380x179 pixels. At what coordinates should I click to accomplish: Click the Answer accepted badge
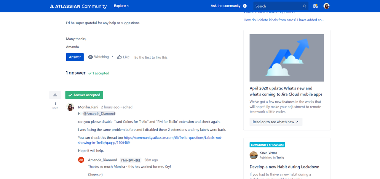tap(84, 95)
